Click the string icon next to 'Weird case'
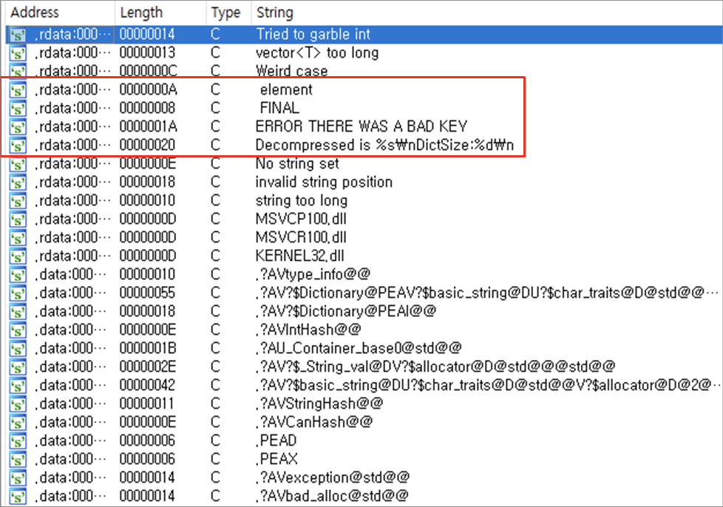Screen dimensions: 723x507 [17, 71]
